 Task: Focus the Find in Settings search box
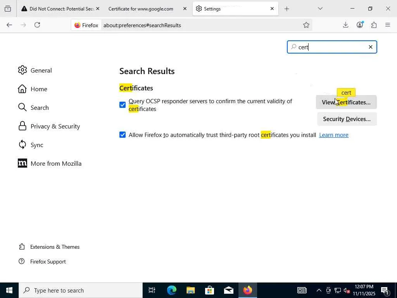pos(332,47)
